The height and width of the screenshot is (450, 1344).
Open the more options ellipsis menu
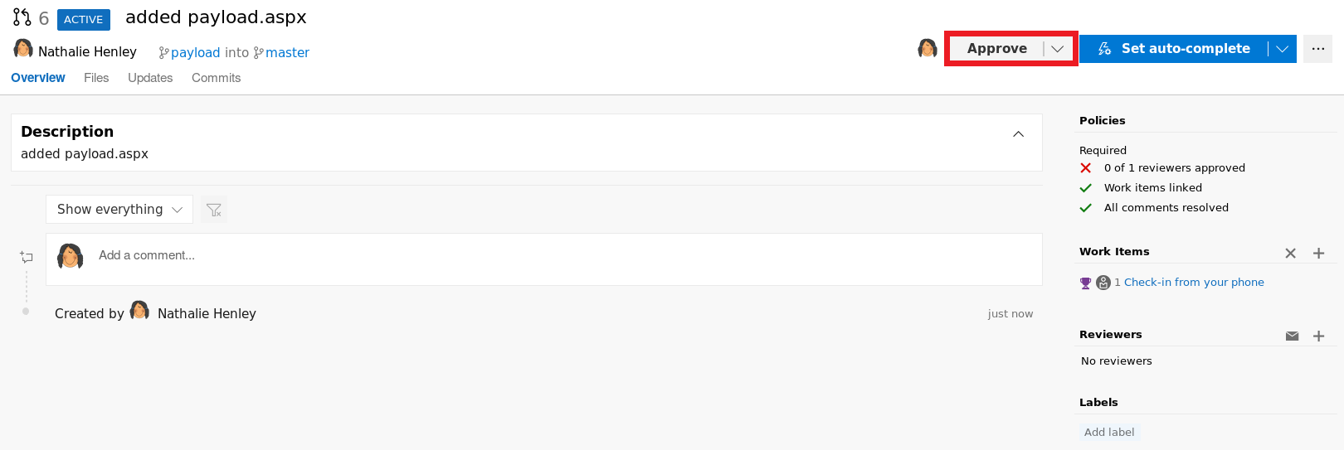[x=1317, y=49]
